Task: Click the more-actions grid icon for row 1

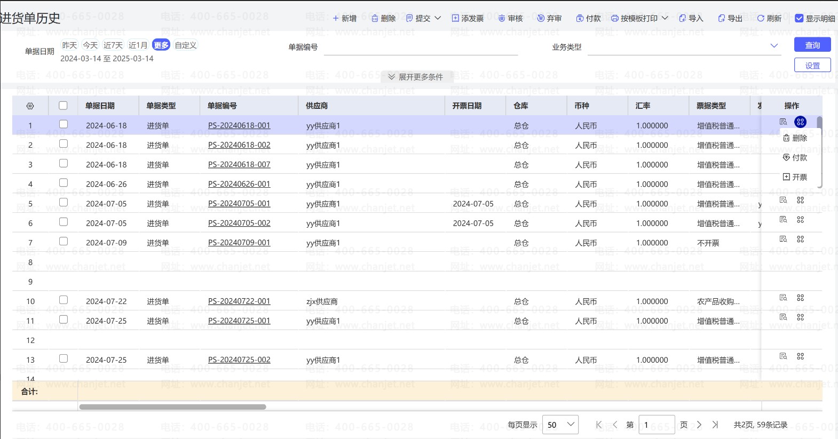Action: click(x=800, y=122)
